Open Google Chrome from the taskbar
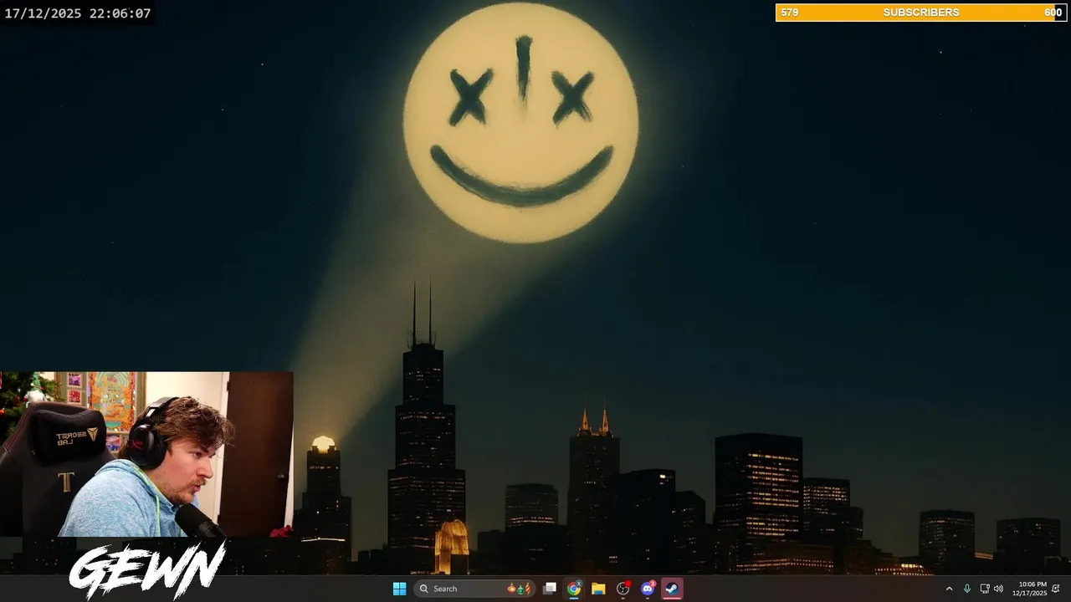Screen dimensions: 1071x602 574,589
